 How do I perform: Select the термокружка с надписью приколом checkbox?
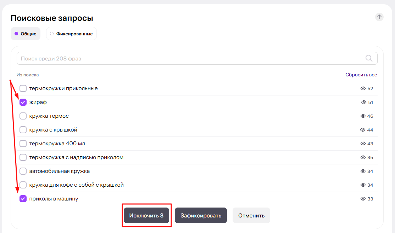tap(23, 157)
